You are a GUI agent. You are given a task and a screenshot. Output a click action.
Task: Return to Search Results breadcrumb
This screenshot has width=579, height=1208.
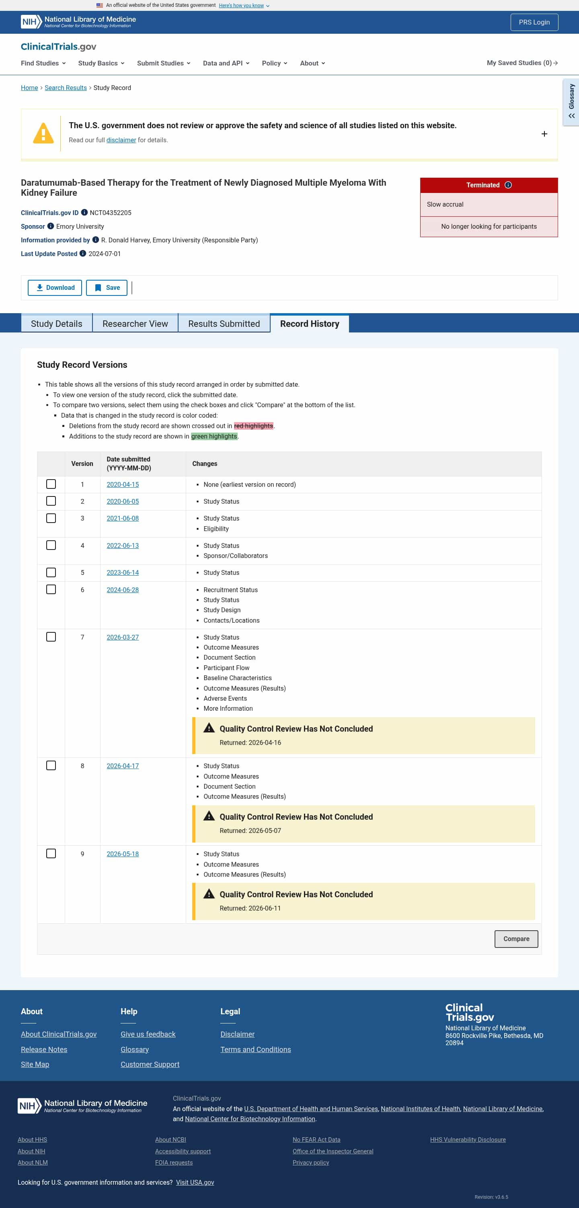[x=66, y=88]
